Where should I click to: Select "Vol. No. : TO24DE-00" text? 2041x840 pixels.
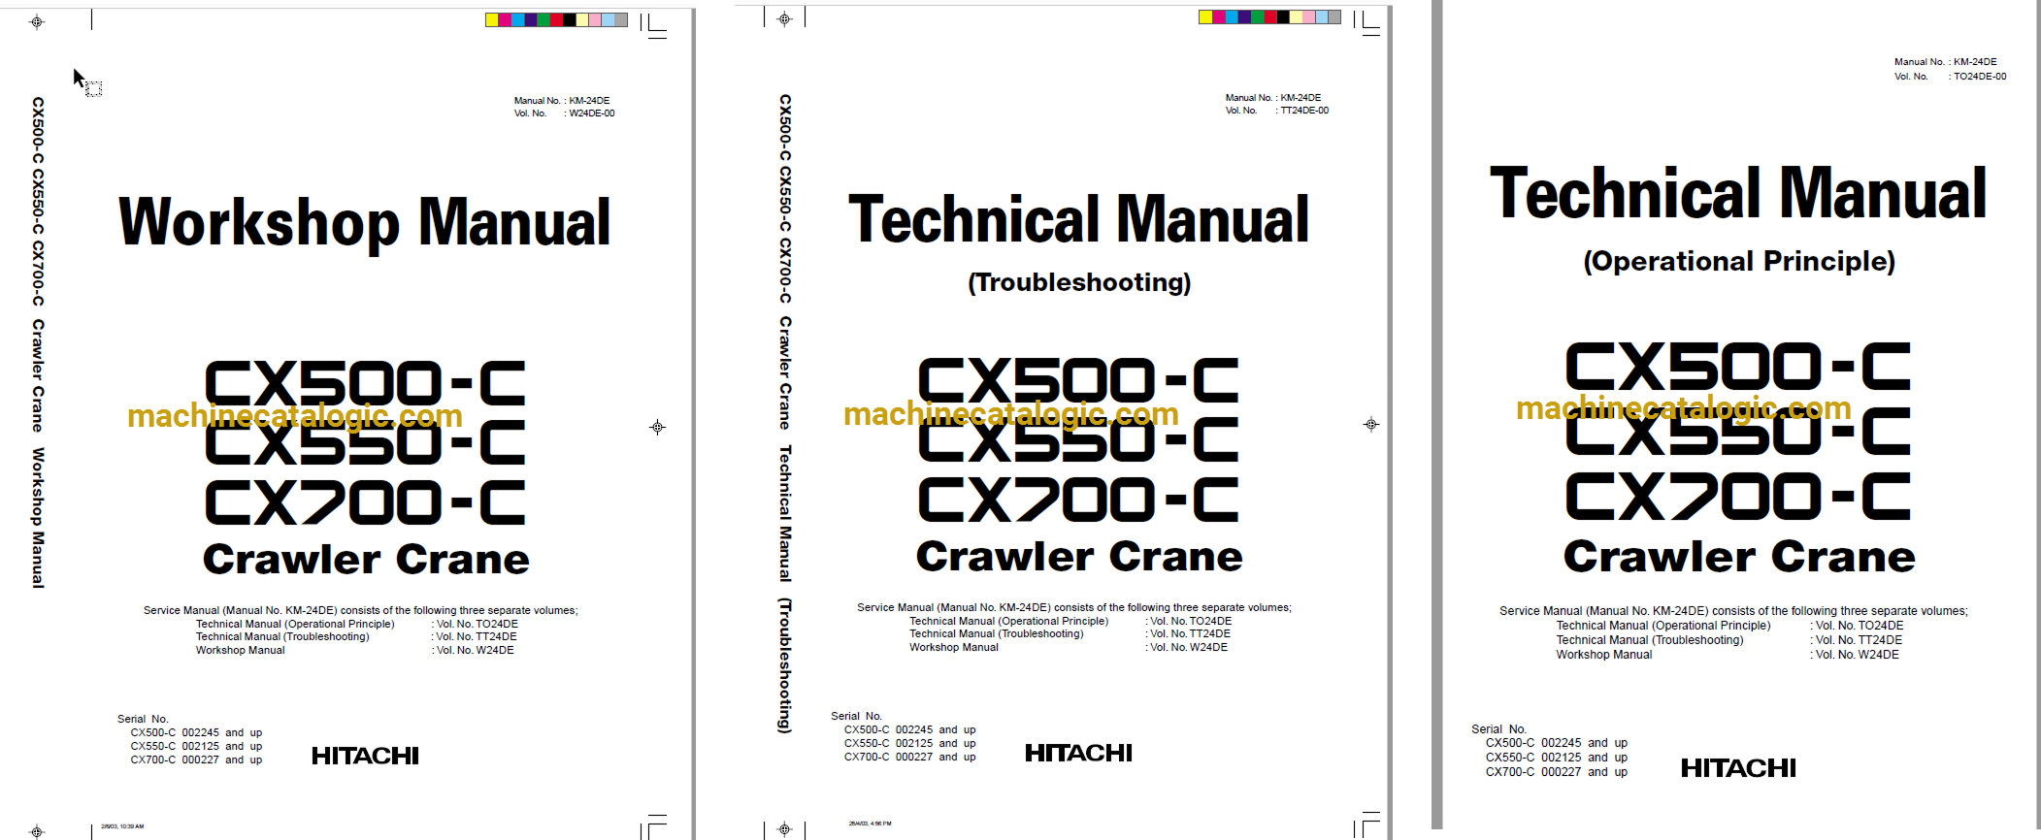1950,77
